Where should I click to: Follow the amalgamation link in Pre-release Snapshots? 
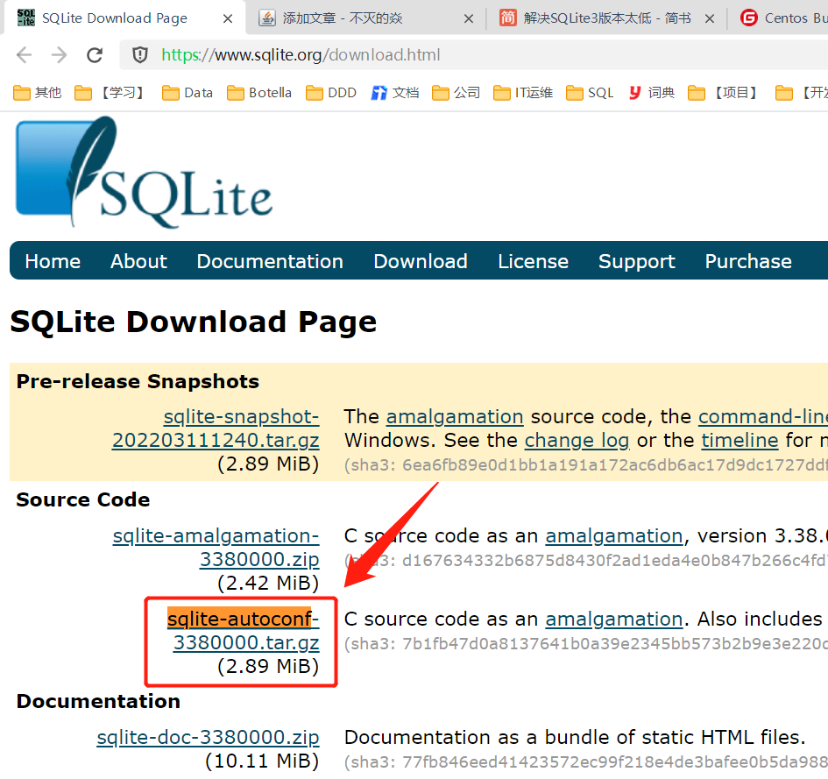[x=455, y=417]
